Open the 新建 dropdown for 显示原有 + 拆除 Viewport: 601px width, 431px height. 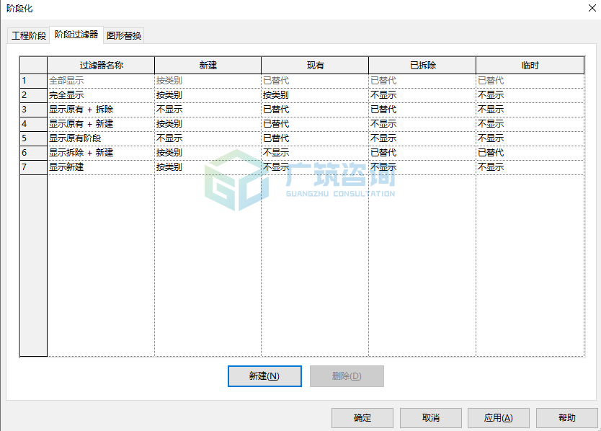[x=208, y=109]
